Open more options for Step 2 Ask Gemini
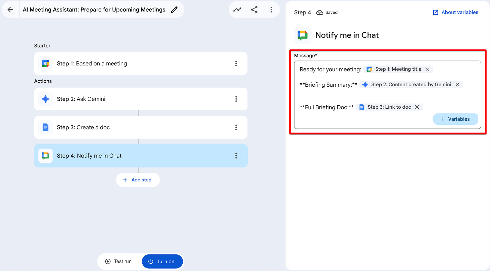This screenshot has width=490, height=271. pyautogui.click(x=236, y=99)
